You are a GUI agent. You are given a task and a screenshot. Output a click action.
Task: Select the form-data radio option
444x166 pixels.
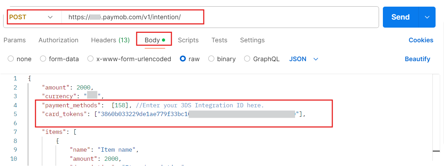(43, 59)
